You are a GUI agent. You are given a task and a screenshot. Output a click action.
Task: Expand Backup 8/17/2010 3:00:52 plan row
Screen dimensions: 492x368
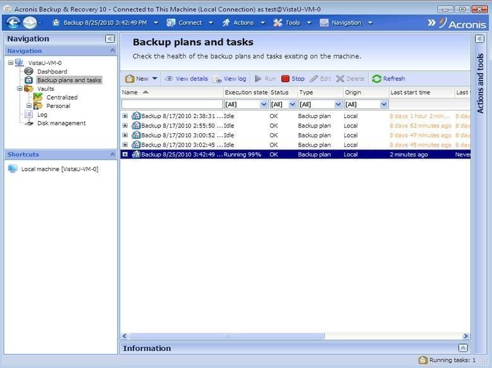125,135
